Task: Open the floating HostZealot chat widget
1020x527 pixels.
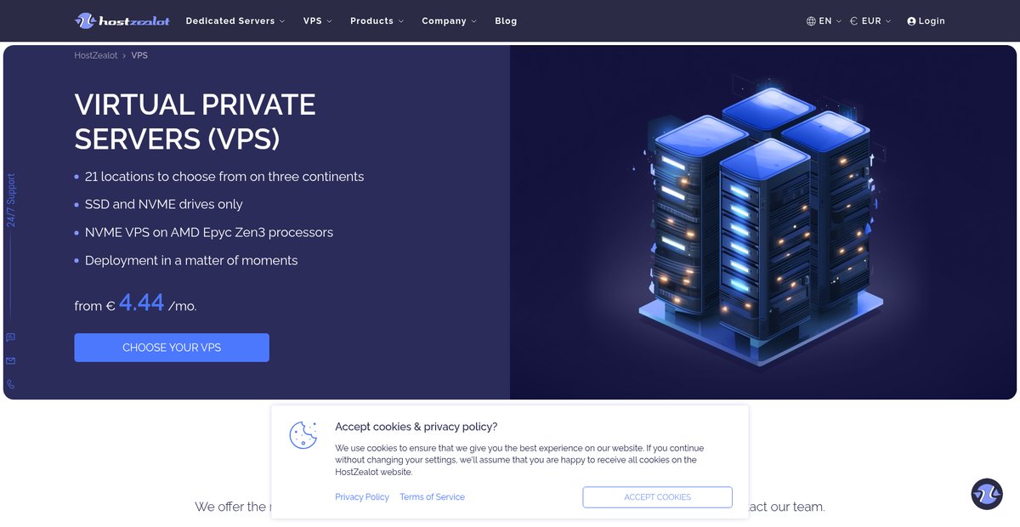Action: pos(987,494)
